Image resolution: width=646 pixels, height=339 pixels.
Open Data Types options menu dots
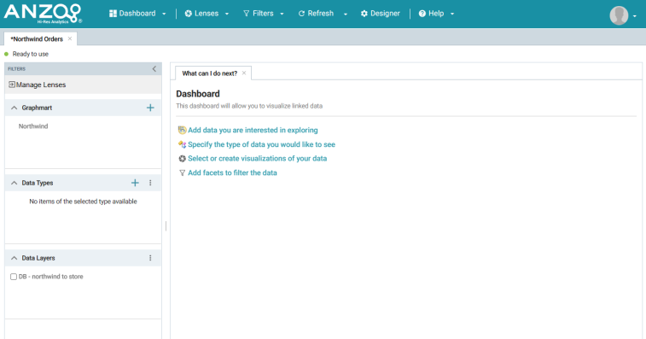[x=150, y=183]
